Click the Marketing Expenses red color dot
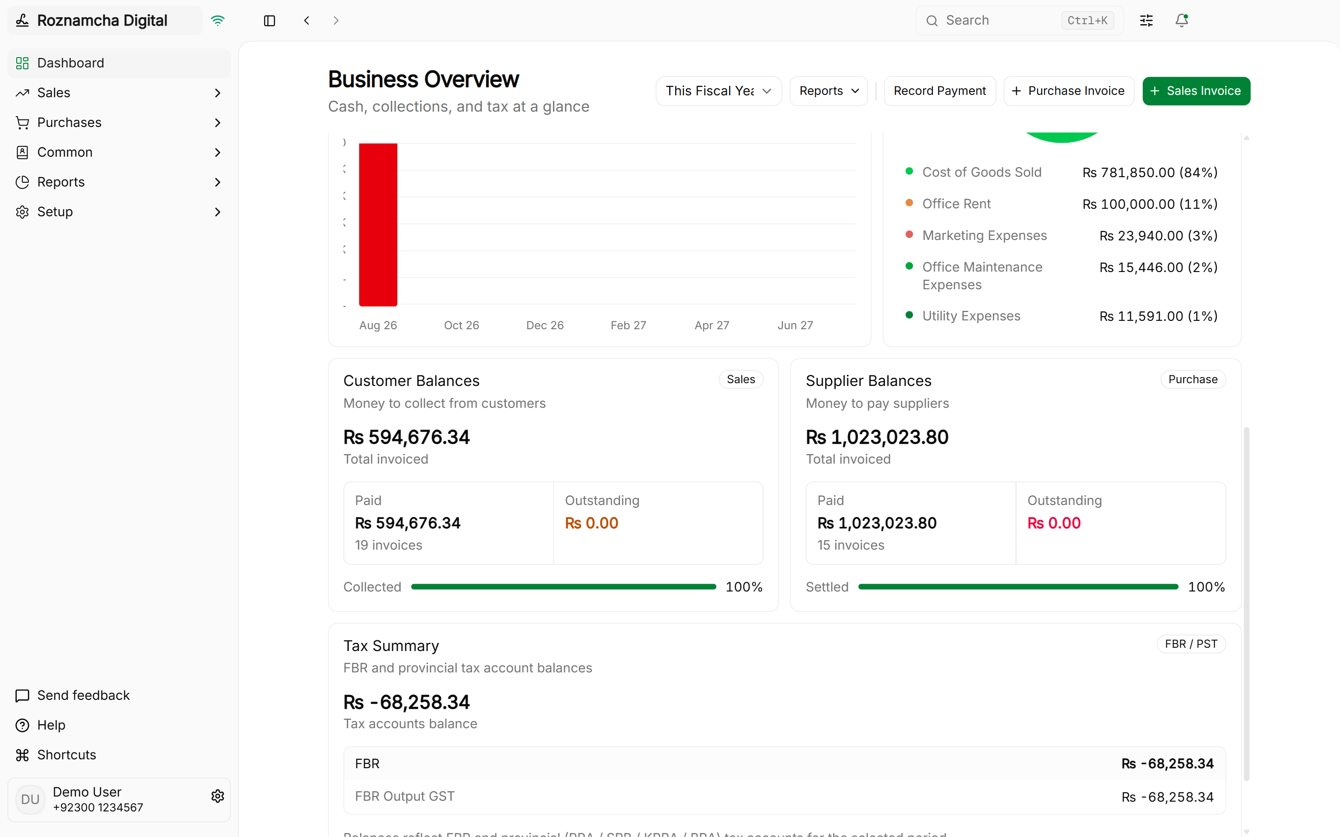The image size is (1340, 837). point(909,234)
